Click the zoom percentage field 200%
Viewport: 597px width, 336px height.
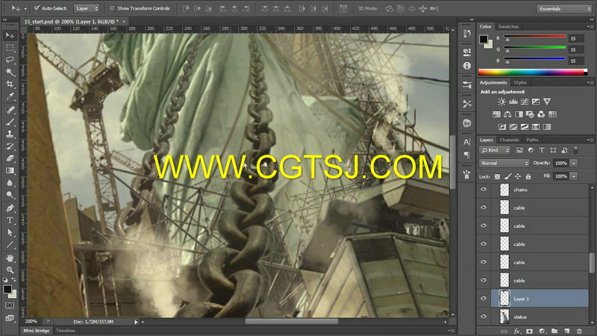[x=31, y=322]
